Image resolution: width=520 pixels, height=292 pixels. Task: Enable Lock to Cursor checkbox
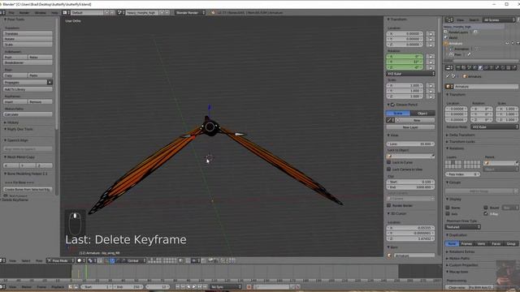coord(389,162)
